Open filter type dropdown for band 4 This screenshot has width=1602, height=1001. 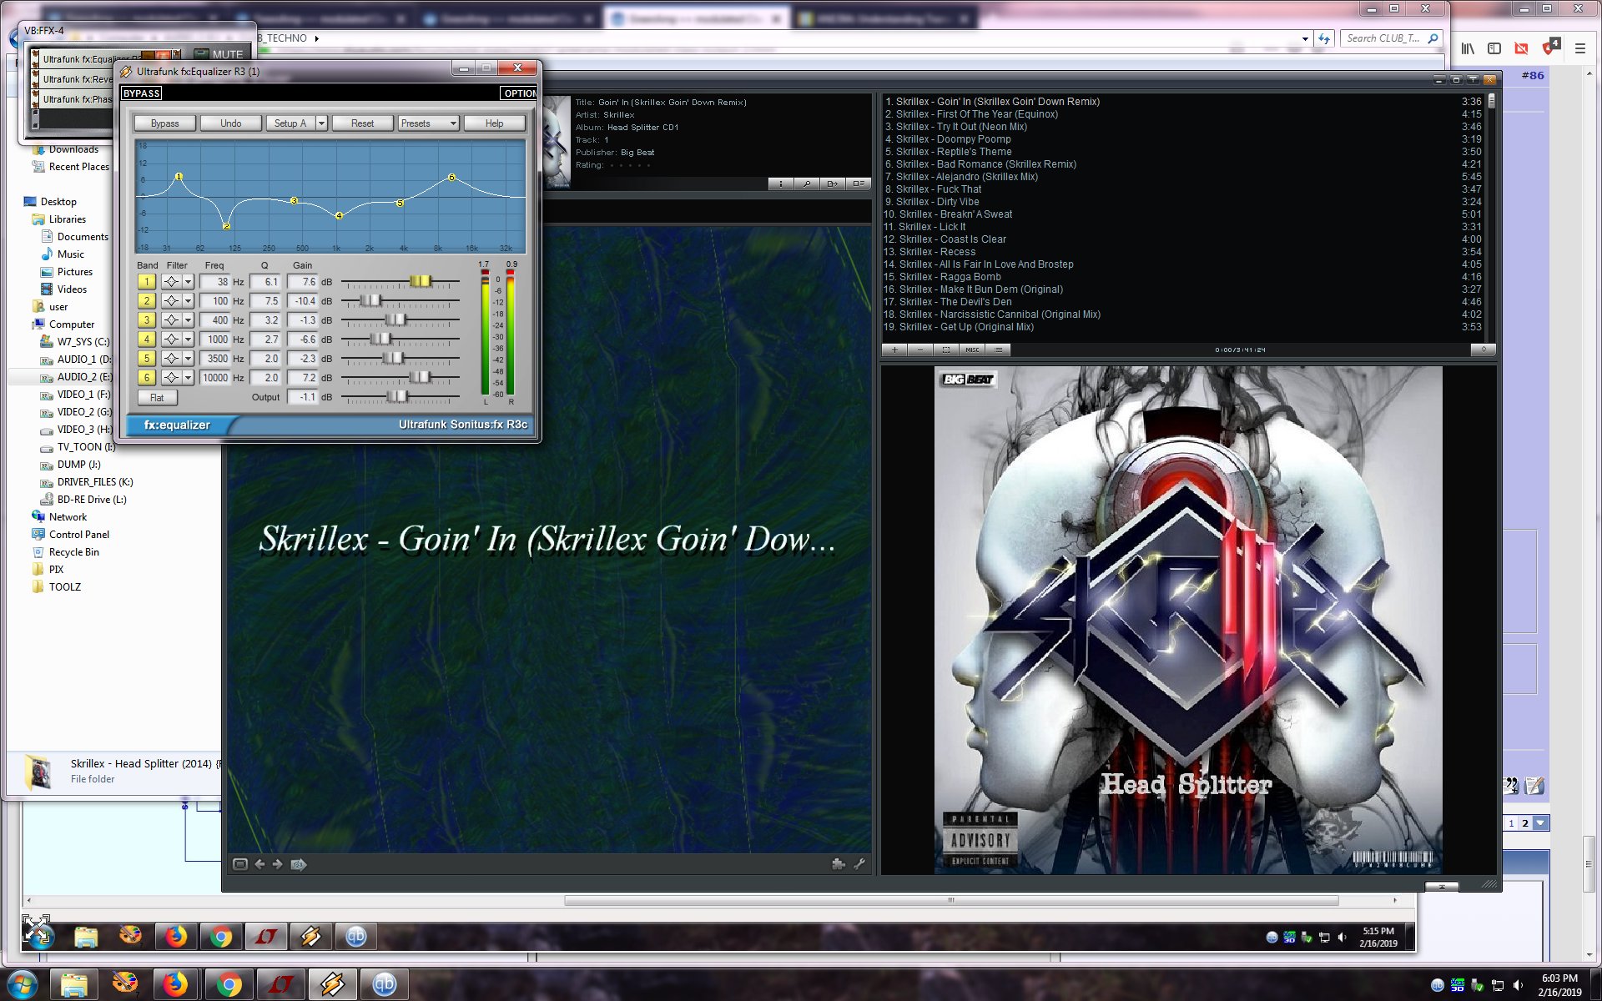[189, 340]
